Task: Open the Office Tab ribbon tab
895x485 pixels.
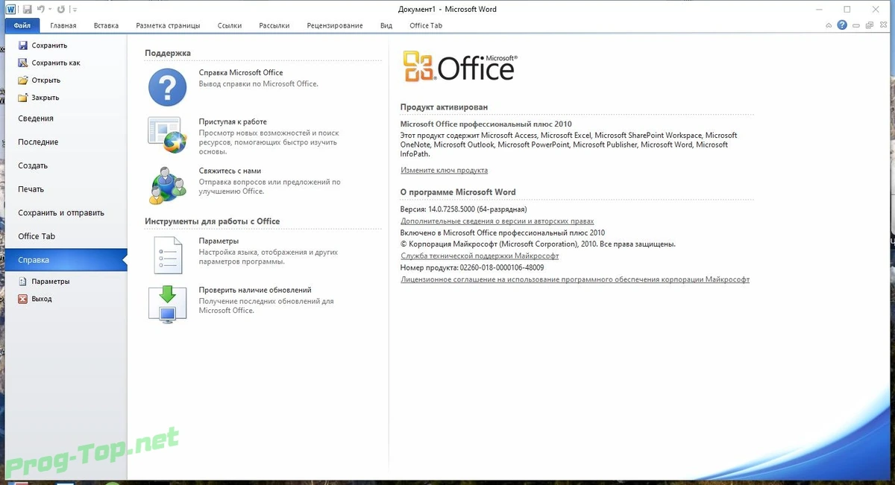Action: click(426, 25)
